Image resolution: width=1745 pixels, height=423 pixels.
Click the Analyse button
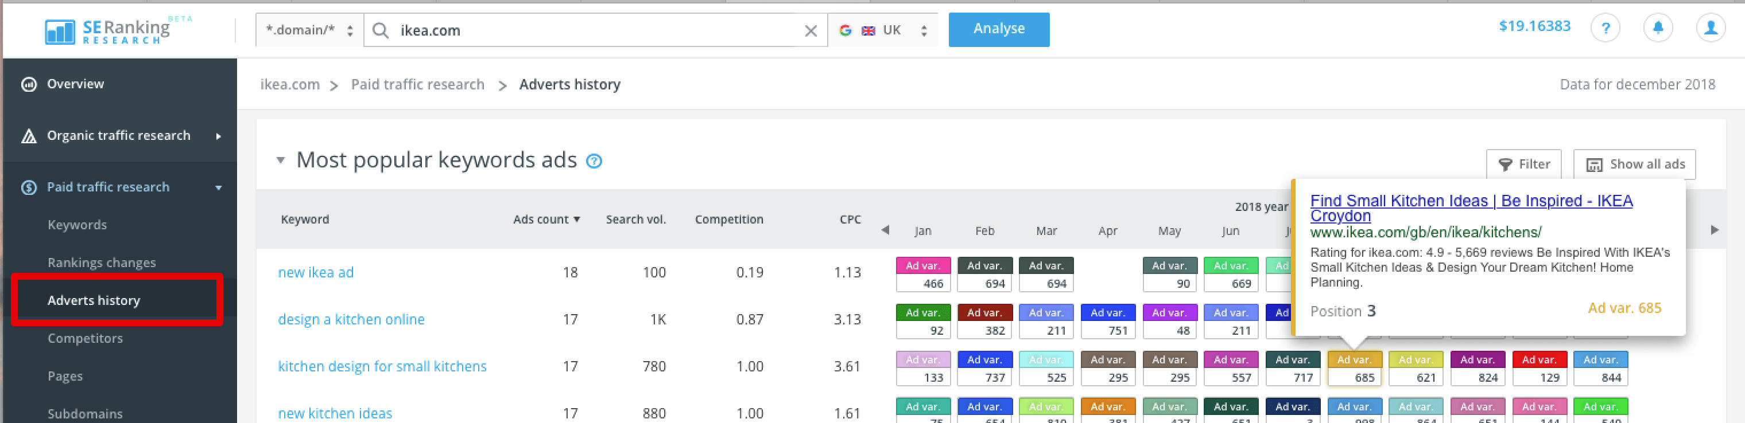click(999, 29)
